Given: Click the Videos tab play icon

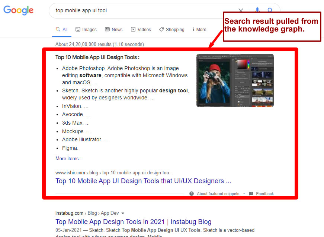Looking at the screenshot, I should pos(133,29).
